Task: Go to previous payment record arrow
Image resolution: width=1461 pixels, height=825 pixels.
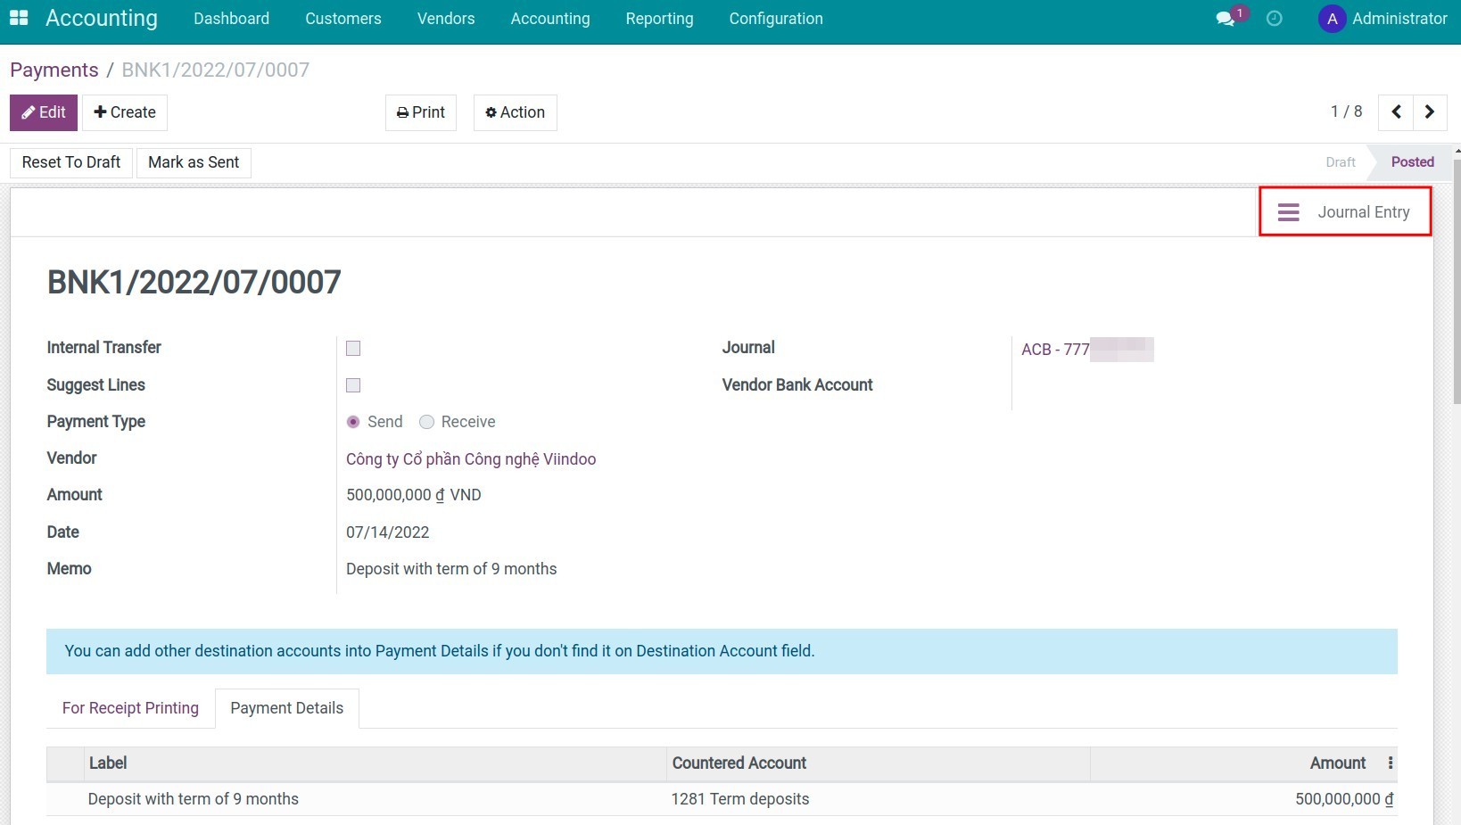Action: 1396,112
